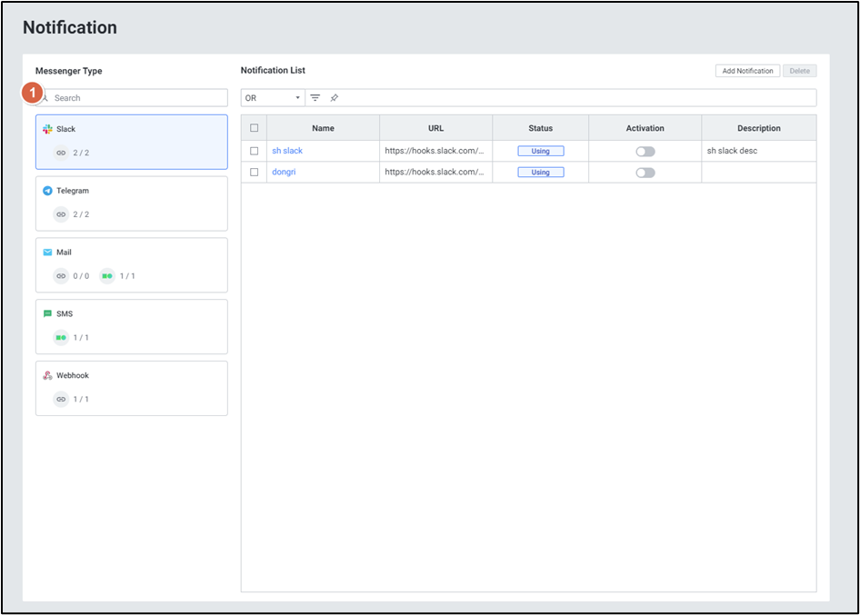Image resolution: width=860 pixels, height=615 pixels.
Task: Tick the checkbox for the sh slack row
Action: tap(255, 151)
